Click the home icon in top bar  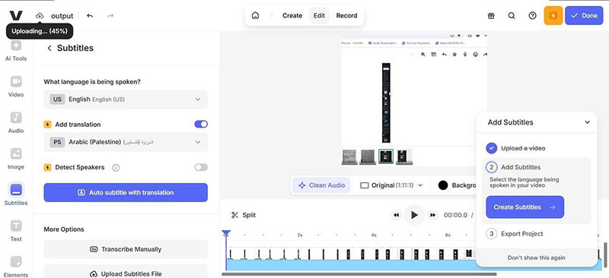coord(255,15)
